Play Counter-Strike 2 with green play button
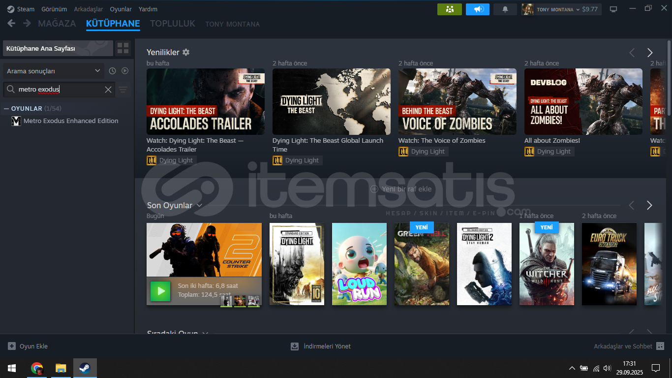The height and width of the screenshot is (378, 672). 160,291
